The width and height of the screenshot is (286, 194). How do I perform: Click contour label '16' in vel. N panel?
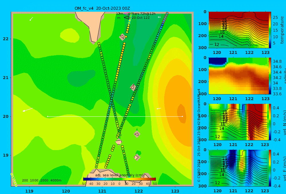223,124
